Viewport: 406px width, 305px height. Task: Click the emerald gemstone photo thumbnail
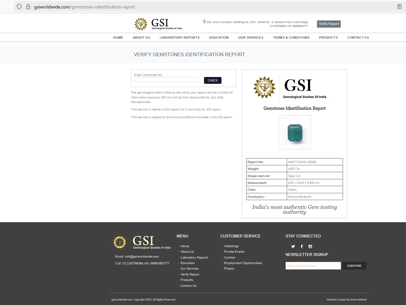pyautogui.click(x=295, y=132)
